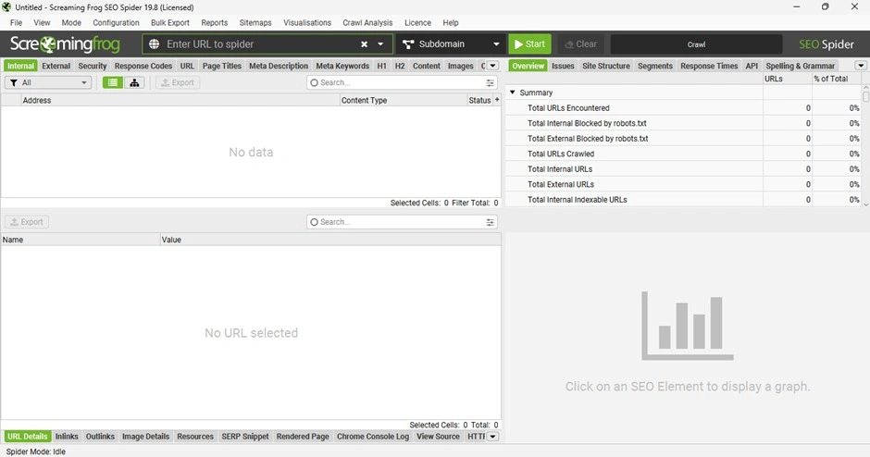Start the crawl with the Start button

tap(530, 43)
